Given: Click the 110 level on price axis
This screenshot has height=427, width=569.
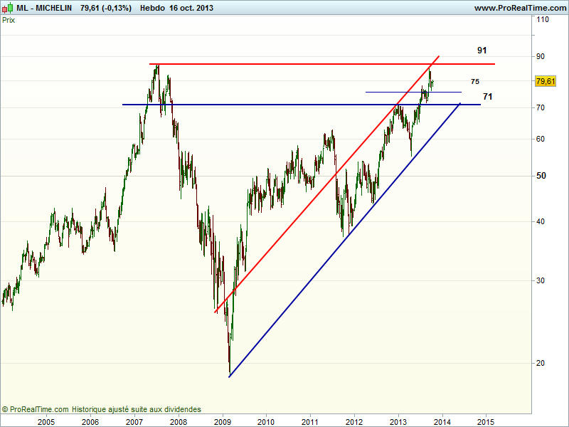Looking at the screenshot, I should tap(542, 20).
